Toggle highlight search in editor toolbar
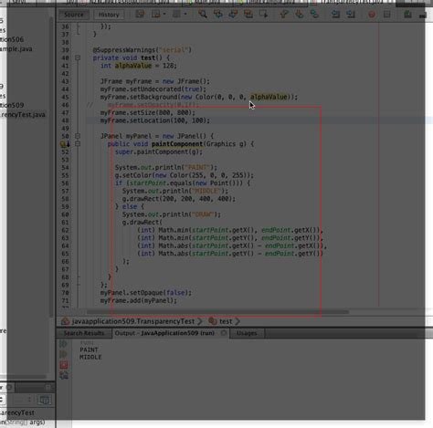The width and height of the screenshot is (433, 428). click(x=248, y=14)
